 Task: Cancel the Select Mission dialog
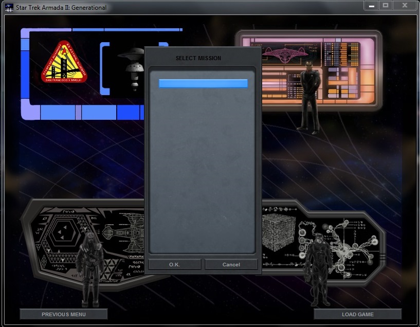click(x=231, y=265)
